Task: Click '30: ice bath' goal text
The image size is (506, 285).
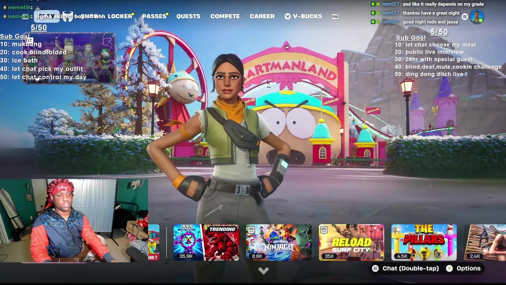Action: click(x=19, y=61)
